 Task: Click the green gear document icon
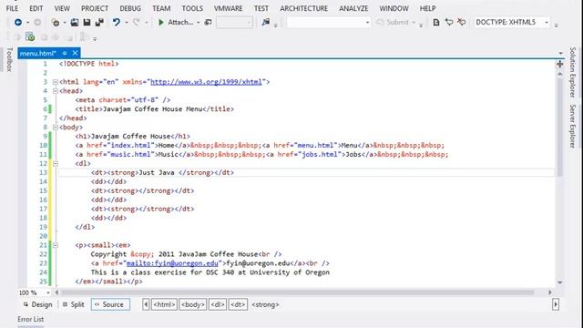point(30,36)
